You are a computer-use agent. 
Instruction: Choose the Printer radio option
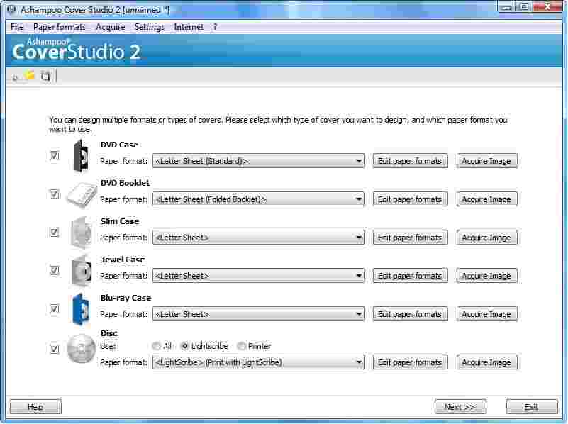pyautogui.click(x=241, y=346)
